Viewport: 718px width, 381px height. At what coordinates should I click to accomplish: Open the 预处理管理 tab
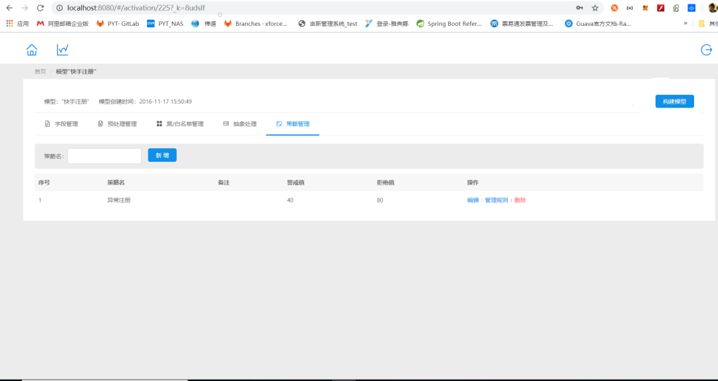[x=117, y=124]
